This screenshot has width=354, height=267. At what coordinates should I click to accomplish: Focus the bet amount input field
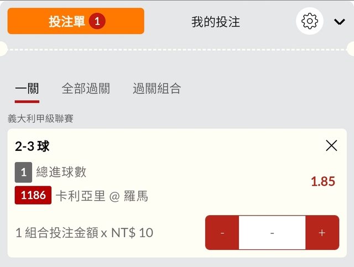(272, 233)
